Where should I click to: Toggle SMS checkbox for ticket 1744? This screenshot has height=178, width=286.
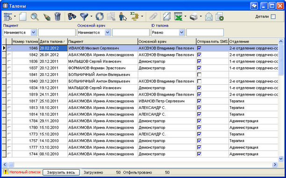[x=200, y=154]
